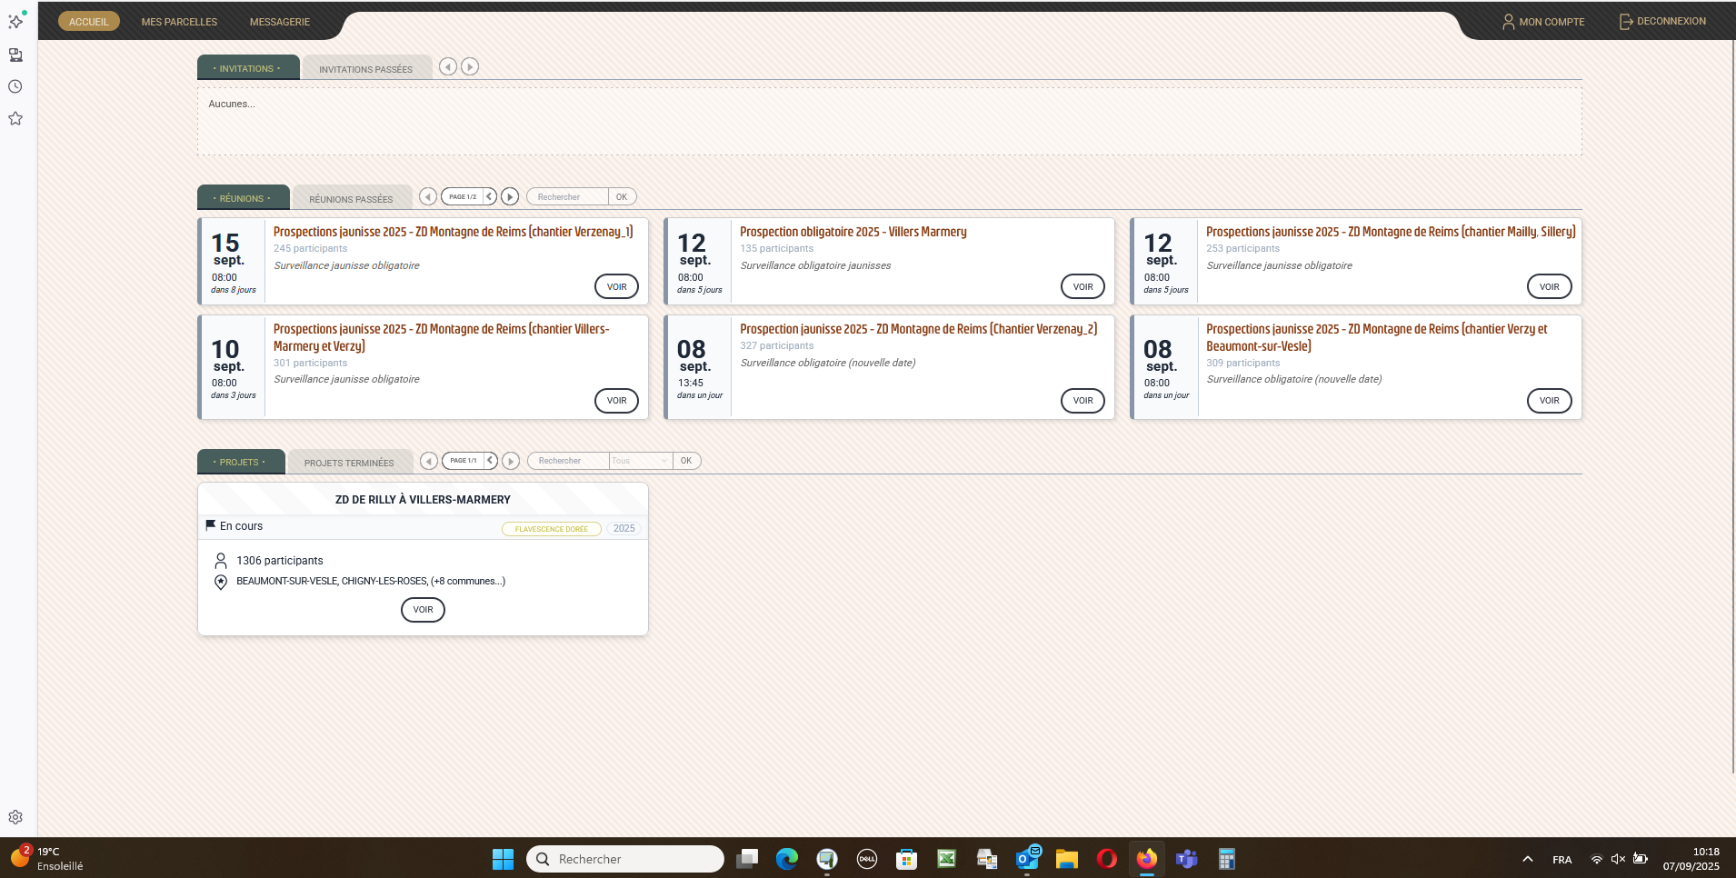Open bookmarks star icon in sidebar
Viewport: 1736px width, 878px height.
(15, 119)
